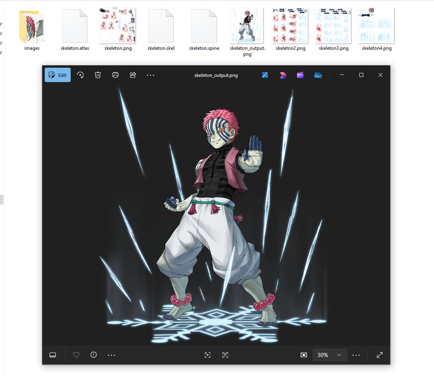Open Clipchamp video editor icon
Image resolution: width=434 pixels, height=376 pixels.
(300, 75)
